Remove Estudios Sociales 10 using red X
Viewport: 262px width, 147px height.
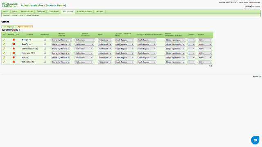[14, 49]
